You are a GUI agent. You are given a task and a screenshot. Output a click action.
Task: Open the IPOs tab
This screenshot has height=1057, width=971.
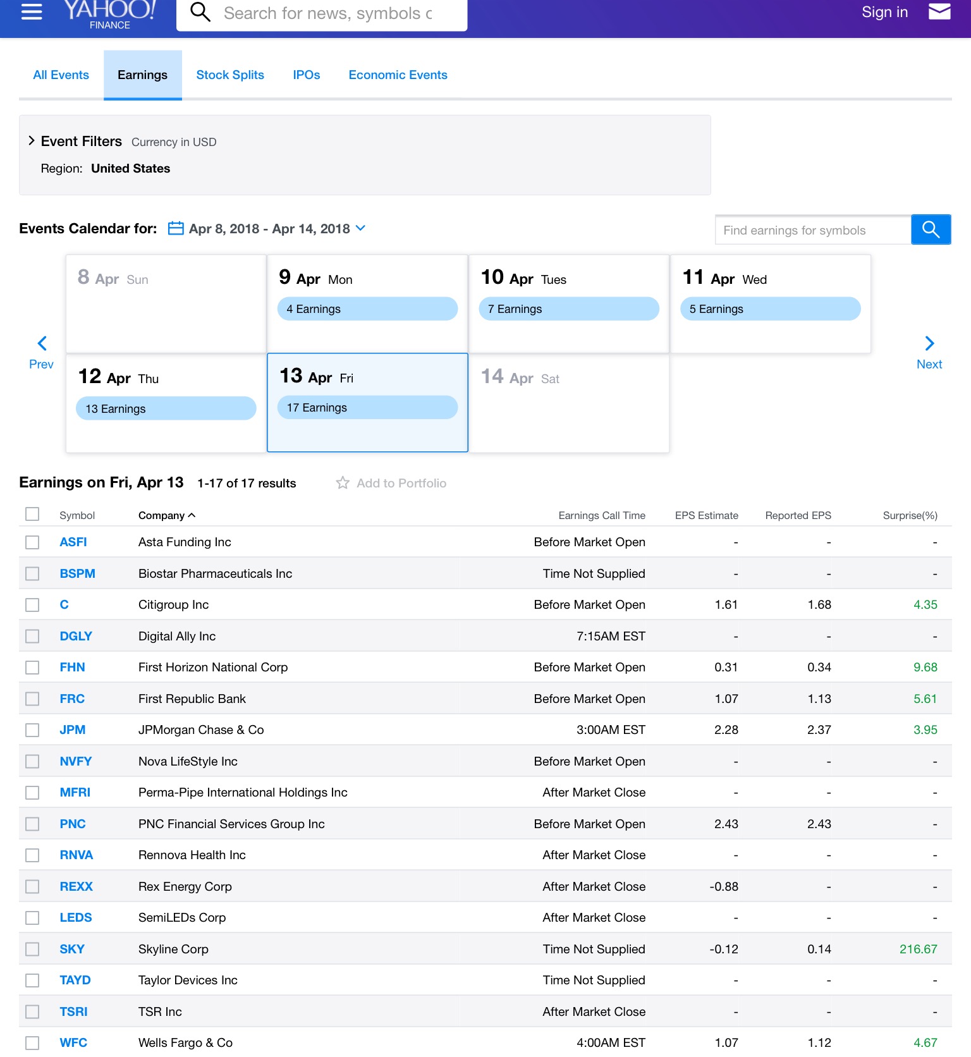pos(307,75)
